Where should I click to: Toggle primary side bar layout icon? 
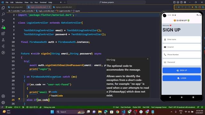174,2
